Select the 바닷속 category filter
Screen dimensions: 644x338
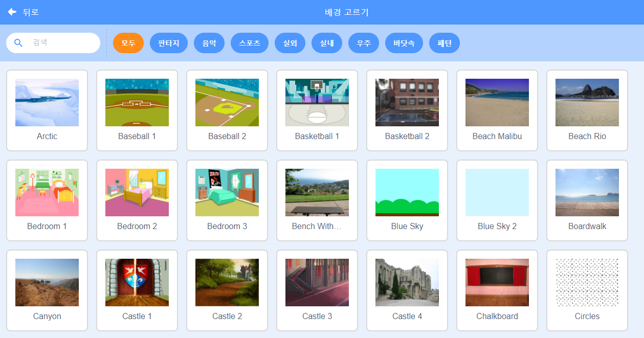point(404,43)
